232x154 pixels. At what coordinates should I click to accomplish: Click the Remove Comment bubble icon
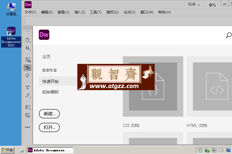[x=27, y=115]
